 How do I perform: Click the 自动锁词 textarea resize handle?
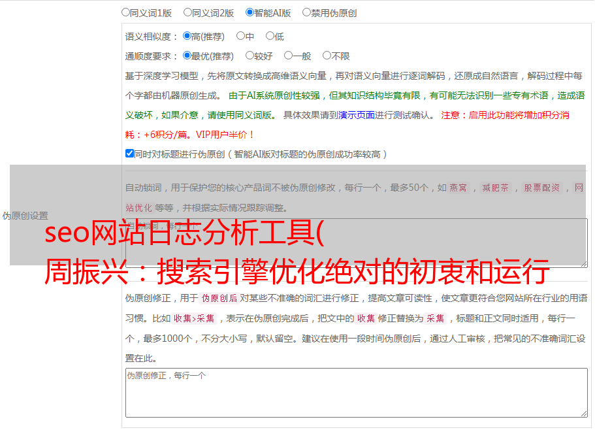tap(584, 264)
